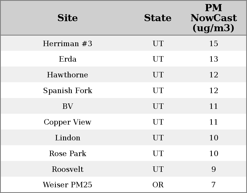Click the Rose Park site name
The image size is (247, 193).
click(67, 153)
